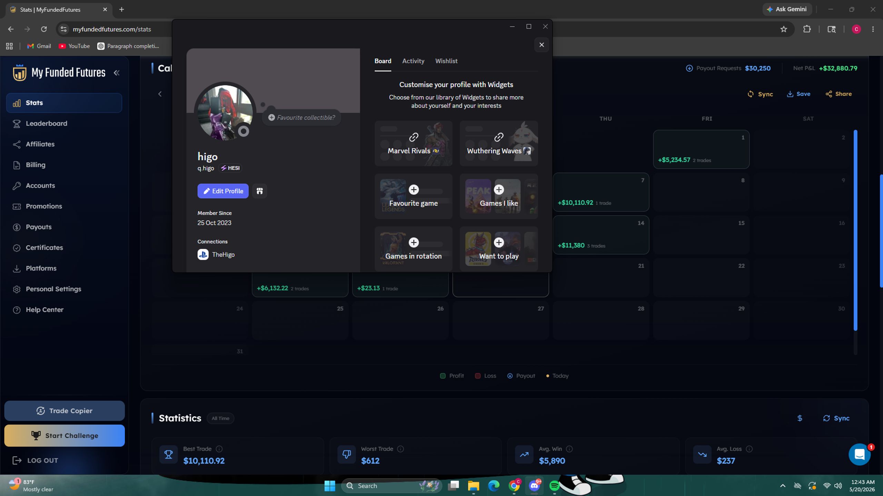Add the Games I like widget
This screenshot has width=883, height=496.
(499, 196)
